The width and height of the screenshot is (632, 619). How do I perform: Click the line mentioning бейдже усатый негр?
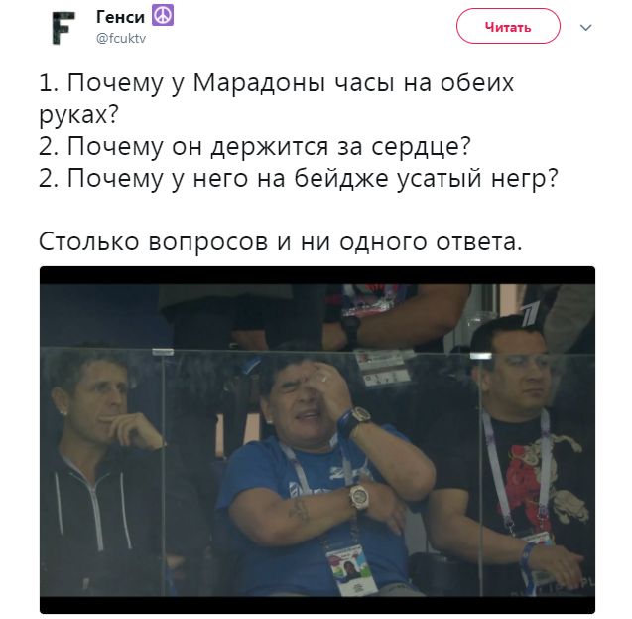[299, 178]
